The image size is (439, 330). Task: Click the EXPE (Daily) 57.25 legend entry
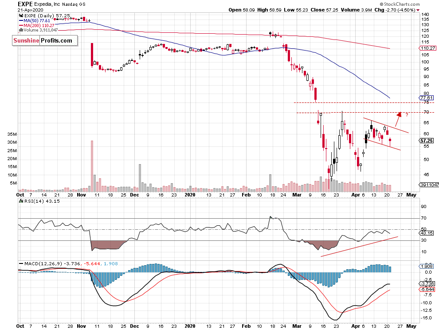coord(47,16)
